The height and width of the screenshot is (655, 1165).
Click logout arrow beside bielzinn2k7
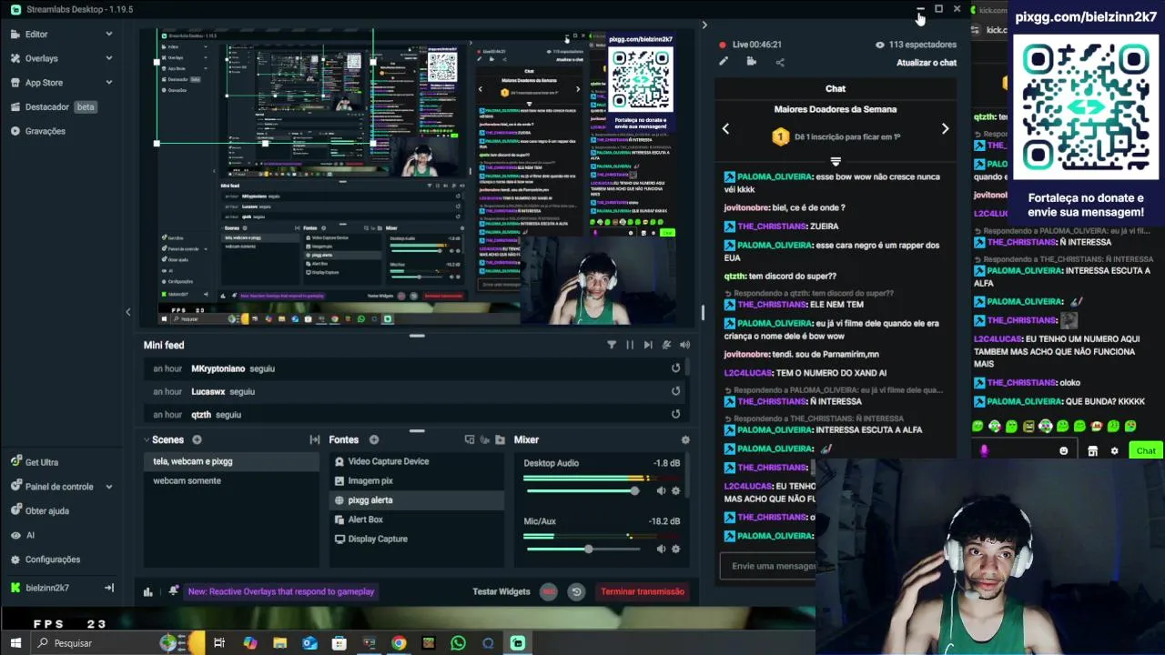tap(109, 588)
